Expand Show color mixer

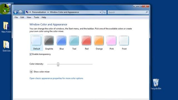point(31,72)
